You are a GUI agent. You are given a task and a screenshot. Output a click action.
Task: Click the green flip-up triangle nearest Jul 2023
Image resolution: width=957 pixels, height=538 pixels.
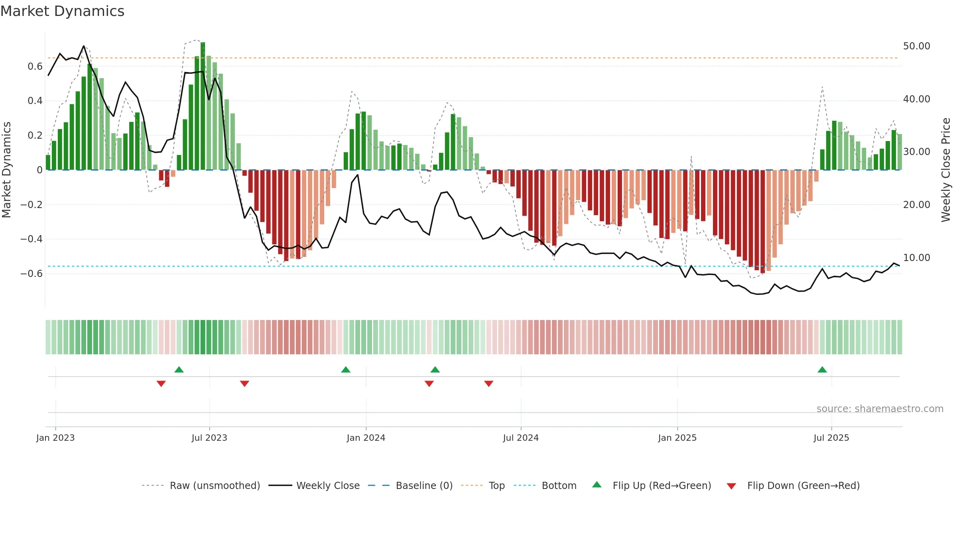179,369
